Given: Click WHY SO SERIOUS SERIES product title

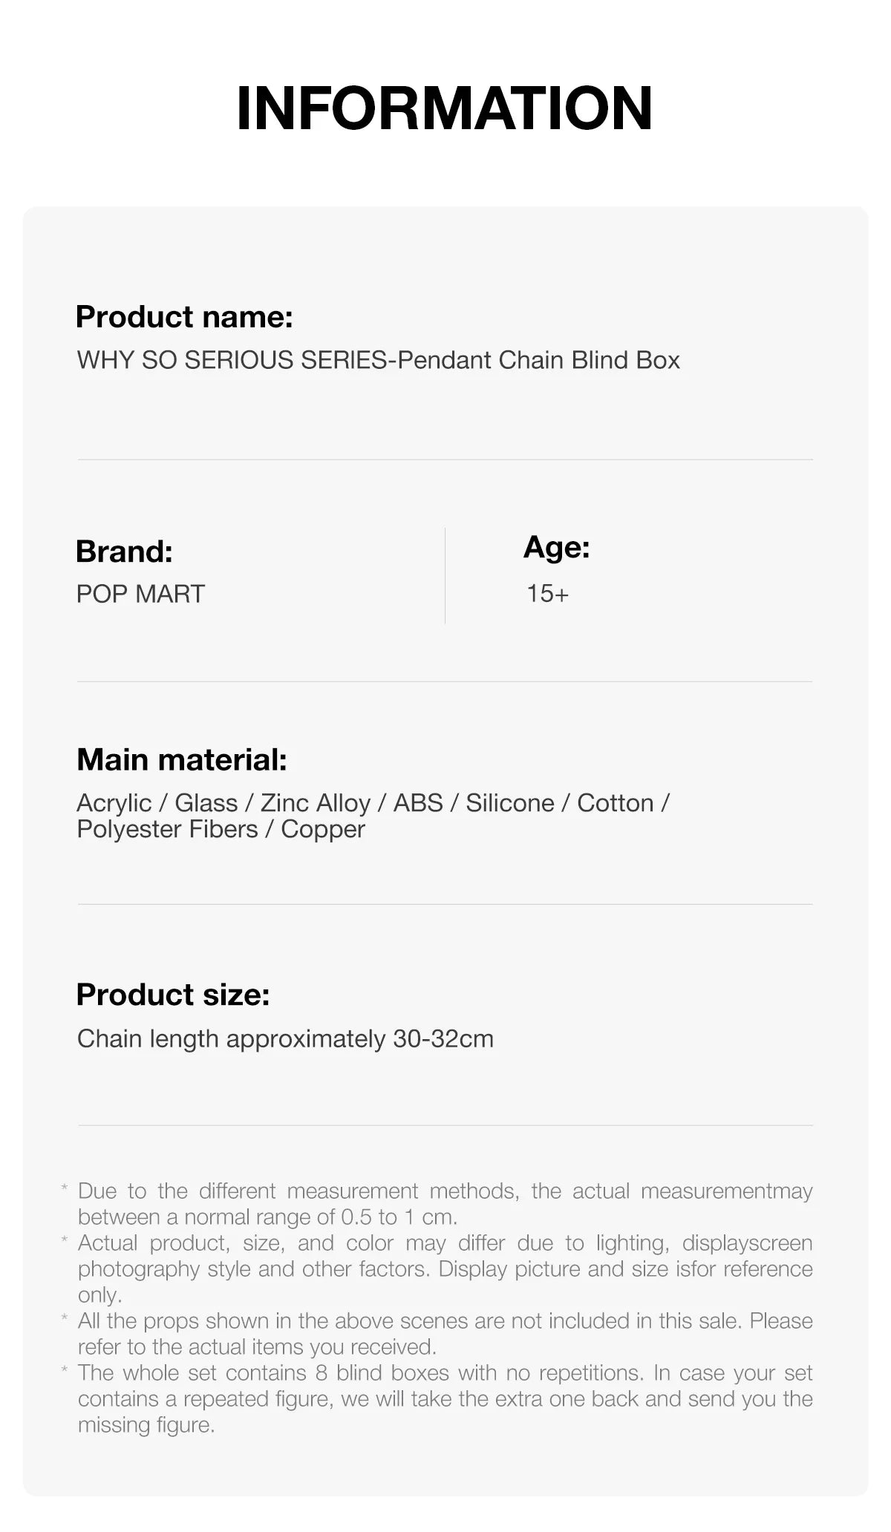Looking at the screenshot, I should pos(378,360).
